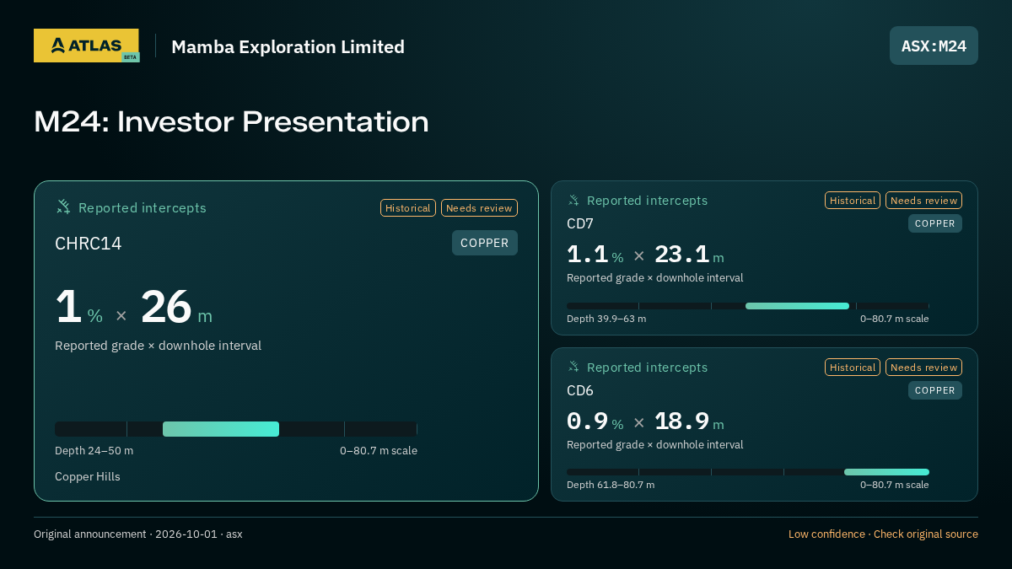Click the Needs review tag on the CD6 card
This screenshot has height=569, width=1012.
click(x=923, y=368)
